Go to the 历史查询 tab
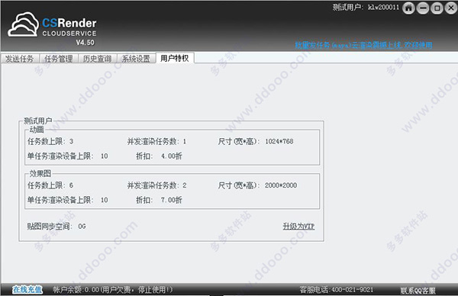The width and height of the screenshot is (458, 296). [97, 59]
